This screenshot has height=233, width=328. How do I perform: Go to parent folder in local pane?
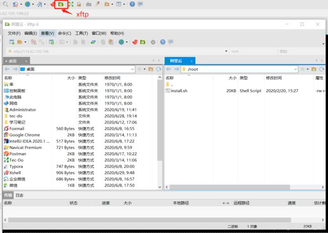point(150,69)
